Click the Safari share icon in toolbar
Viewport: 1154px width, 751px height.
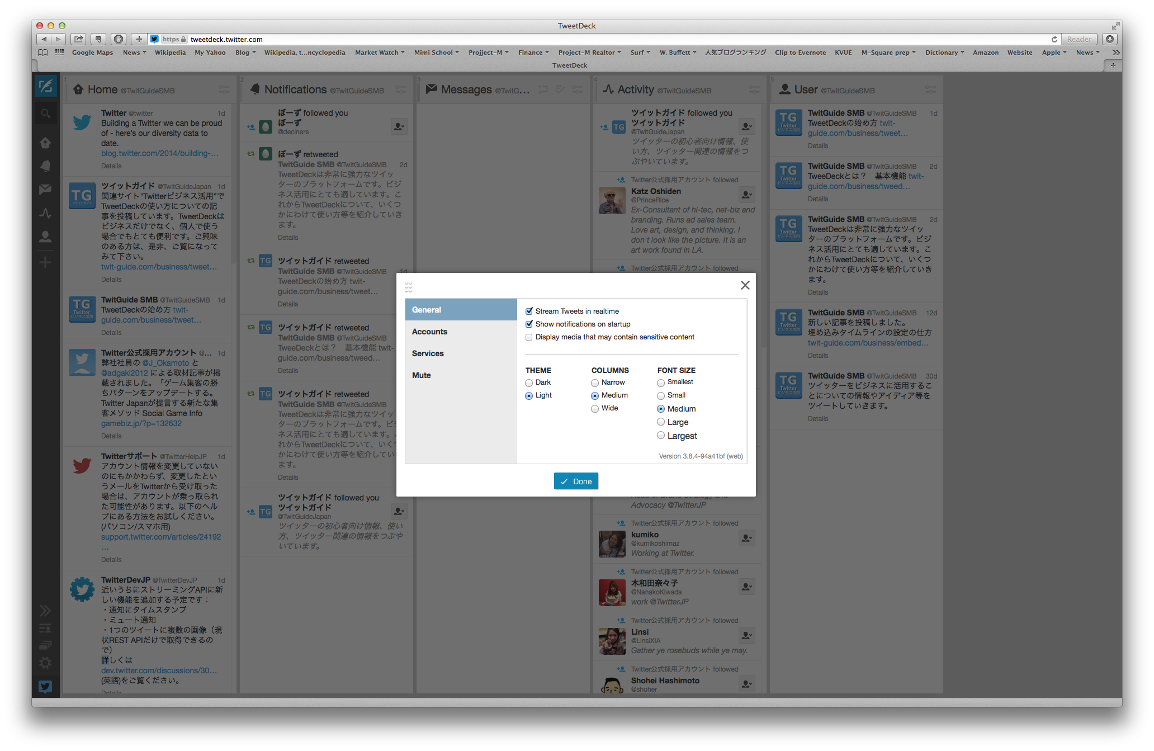click(x=79, y=39)
